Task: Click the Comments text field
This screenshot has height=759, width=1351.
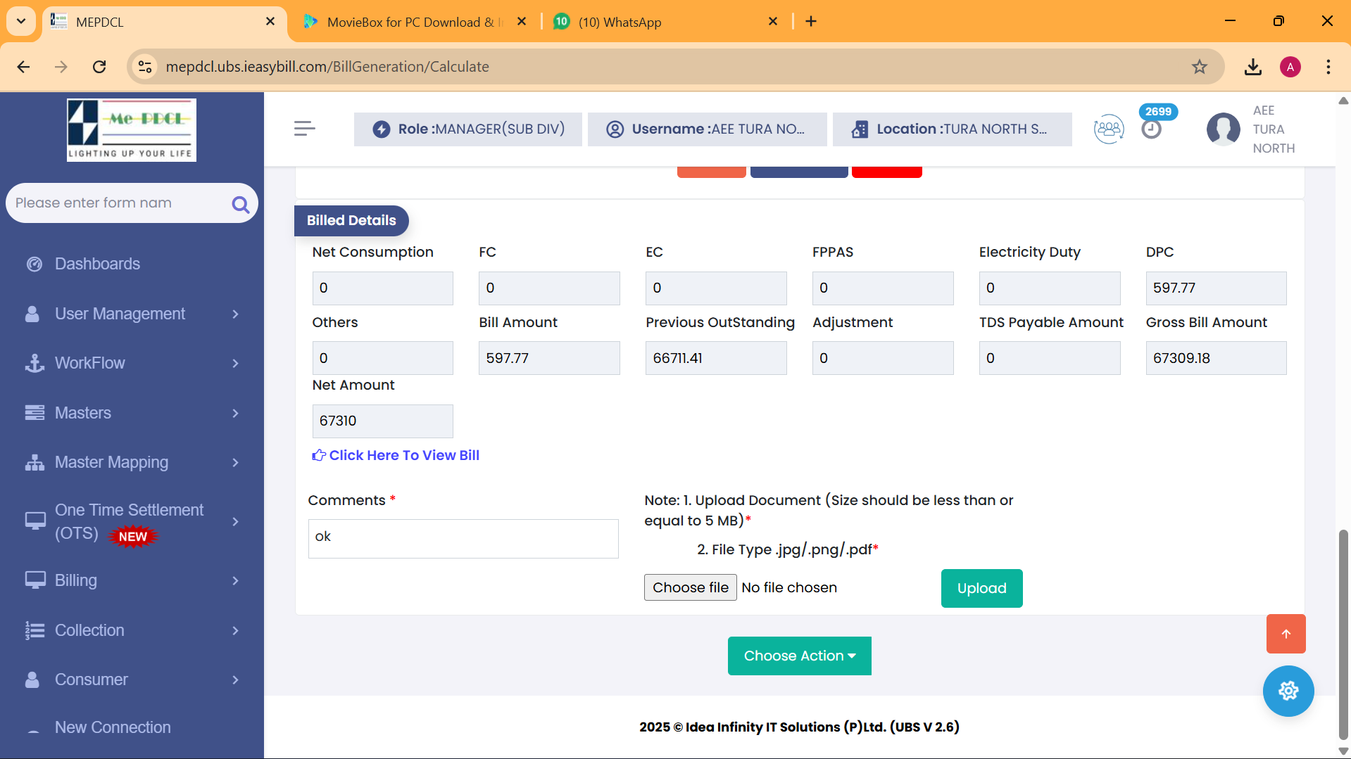Action: pos(463,539)
